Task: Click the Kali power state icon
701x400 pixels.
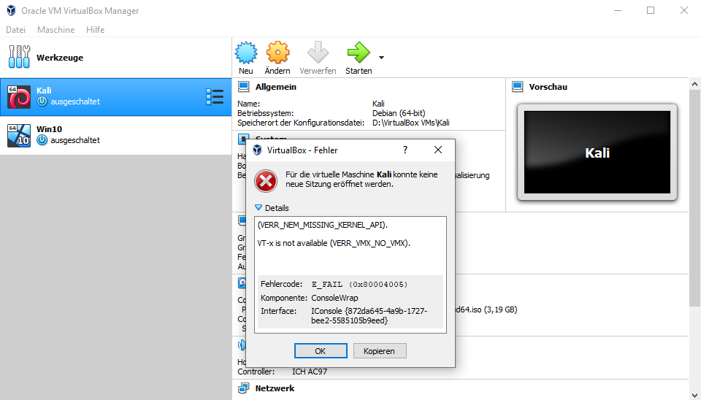Action: tap(42, 101)
